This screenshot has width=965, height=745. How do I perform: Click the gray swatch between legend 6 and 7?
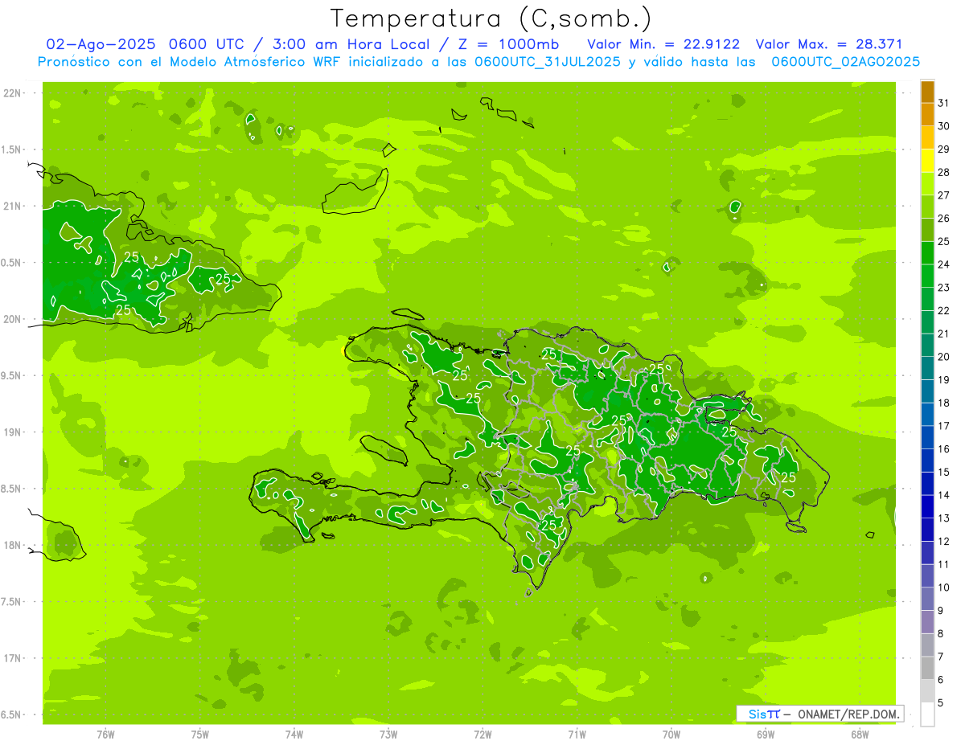[x=927, y=669]
